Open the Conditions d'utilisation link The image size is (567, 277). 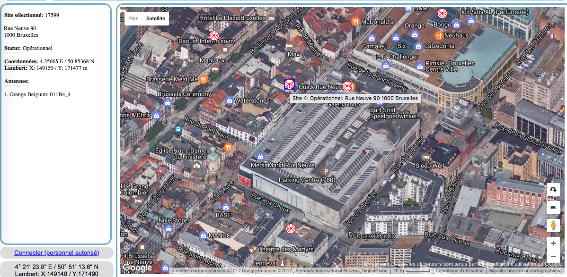[x=459, y=271]
